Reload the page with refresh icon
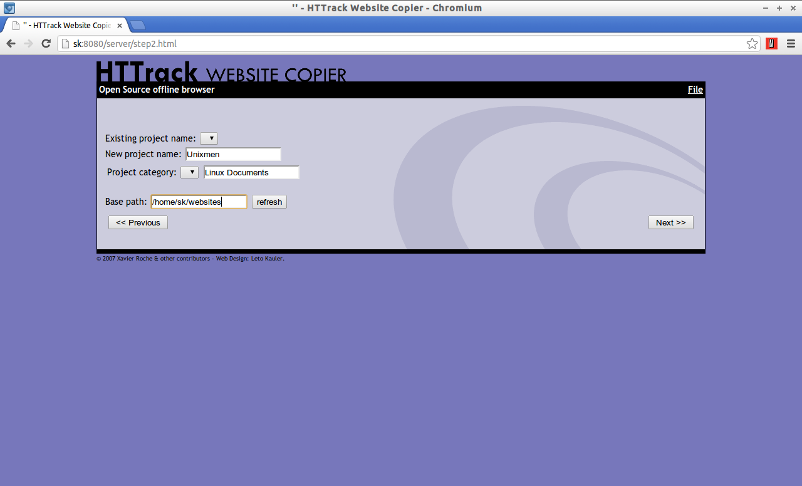Screen dimensions: 802x486 [x=46, y=43]
